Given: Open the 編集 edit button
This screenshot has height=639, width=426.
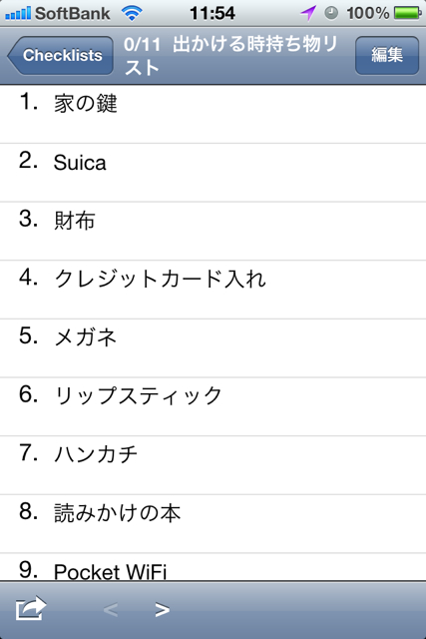Looking at the screenshot, I should 387,56.
